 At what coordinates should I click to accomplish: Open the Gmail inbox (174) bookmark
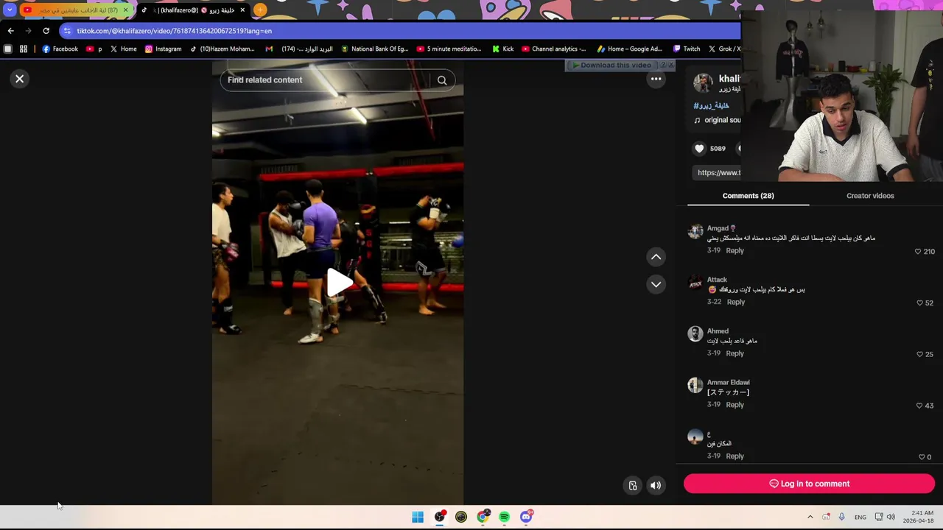click(x=299, y=49)
